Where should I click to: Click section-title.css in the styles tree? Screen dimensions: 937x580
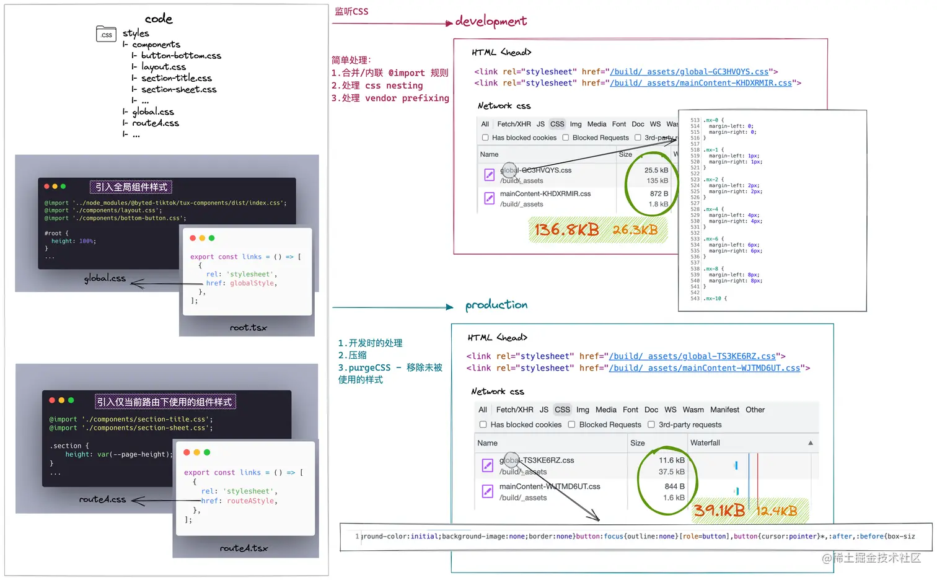pyautogui.click(x=177, y=78)
